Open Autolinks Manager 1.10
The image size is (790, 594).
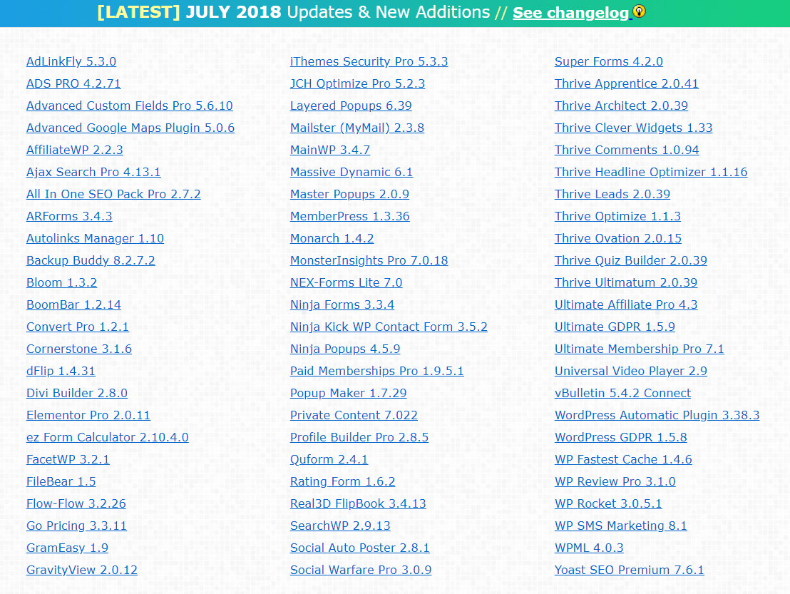[x=95, y=238]
